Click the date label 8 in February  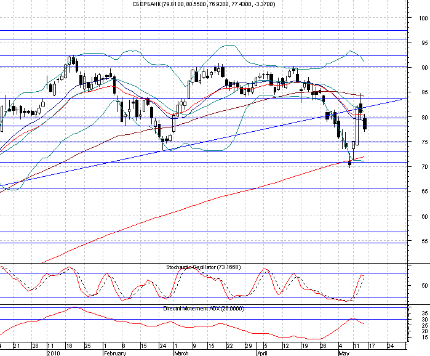click(124, 346)
